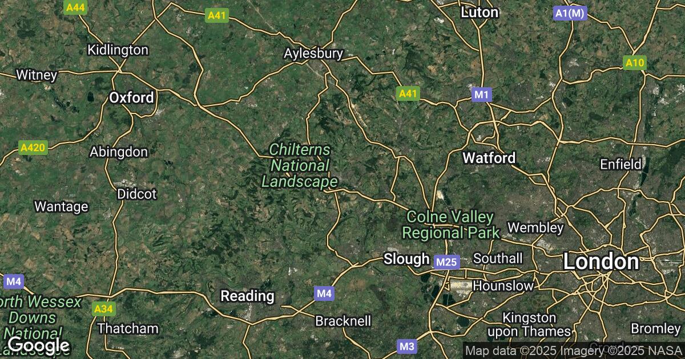The width and height of the screenshot is (685, 359).
Task: Click the Reading town label
Action: [247, 296]
